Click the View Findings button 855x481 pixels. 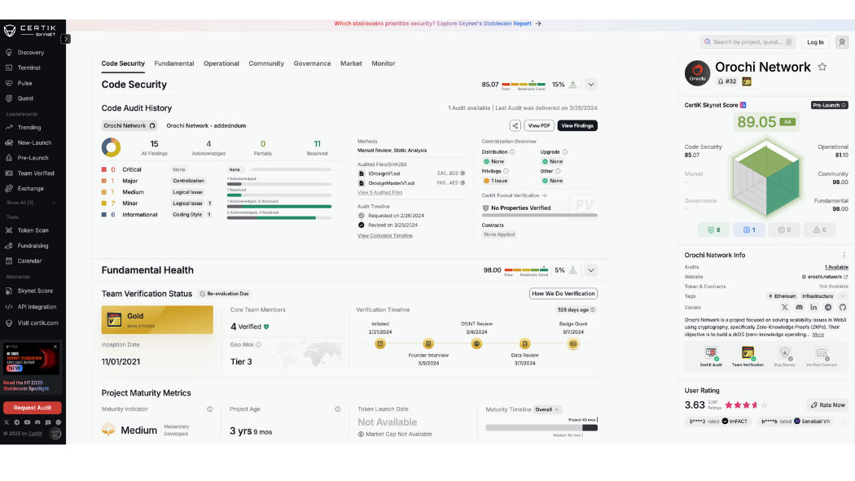pos(577,125)
